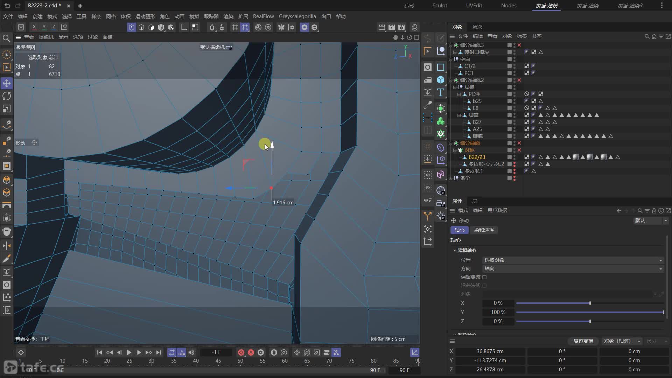Image resolution: width=672 pixels, height=378 pixels.
Task: Go to end of animation
Action: point(159,352)
